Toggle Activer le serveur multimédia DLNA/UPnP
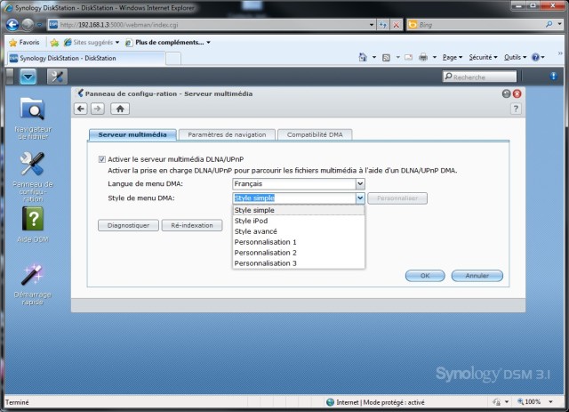Image resolution: width=569 pixels, height=412 pixels. point(102,159)
